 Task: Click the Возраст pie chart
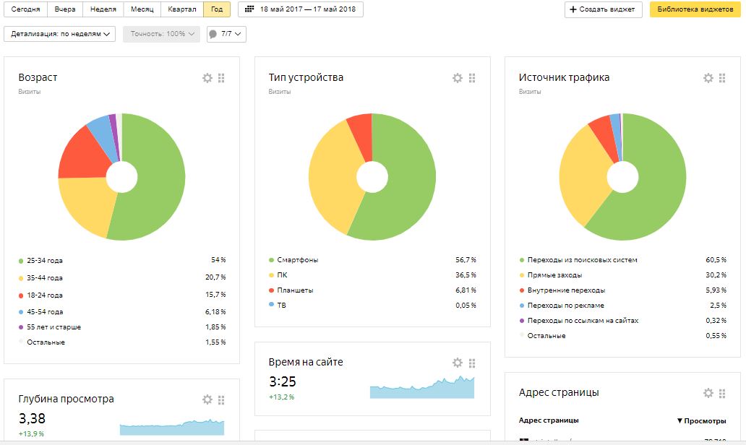[x=121, y=177]
